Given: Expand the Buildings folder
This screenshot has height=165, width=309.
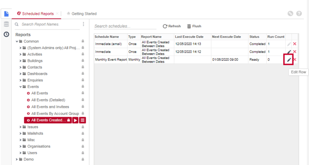Looking at the screenshot, I should coord(20,61).
